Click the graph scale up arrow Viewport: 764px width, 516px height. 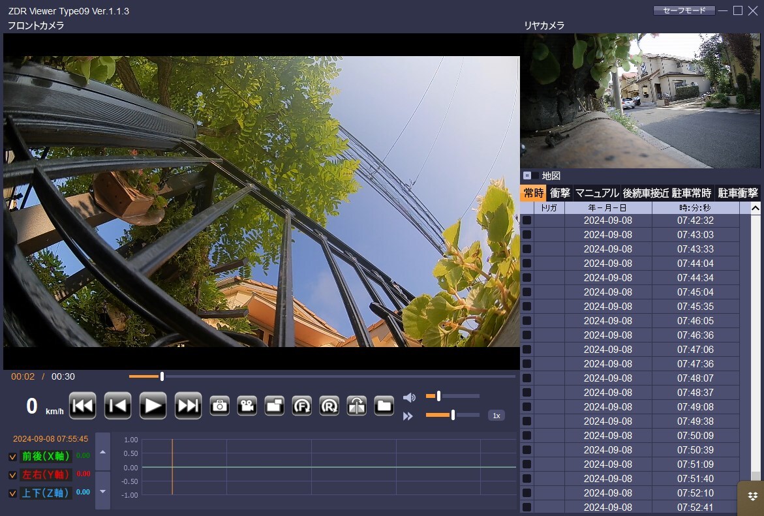click(102, 451)
